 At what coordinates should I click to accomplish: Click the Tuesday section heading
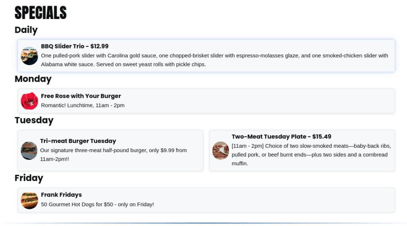click(x=34, y=120)
